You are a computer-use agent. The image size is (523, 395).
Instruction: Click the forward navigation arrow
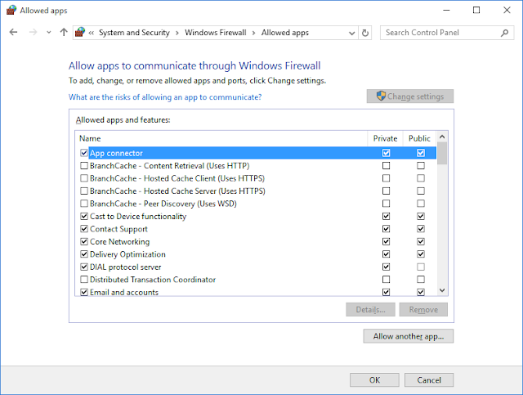[33, 33]
